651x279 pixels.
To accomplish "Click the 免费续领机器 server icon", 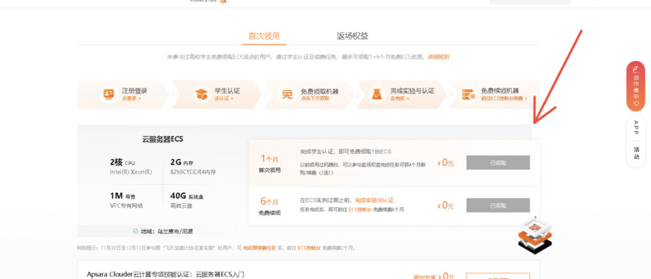I will [469, 94].
